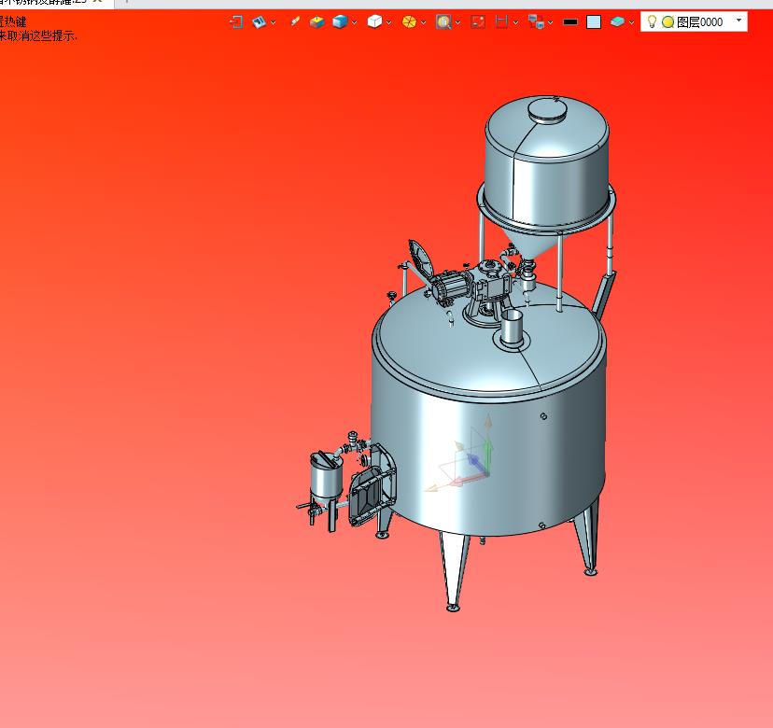Image resolution: width=773 pixels, height=728 pixels.
Task: Expand the arrow beside the magnifier icon
Action: 458,22
